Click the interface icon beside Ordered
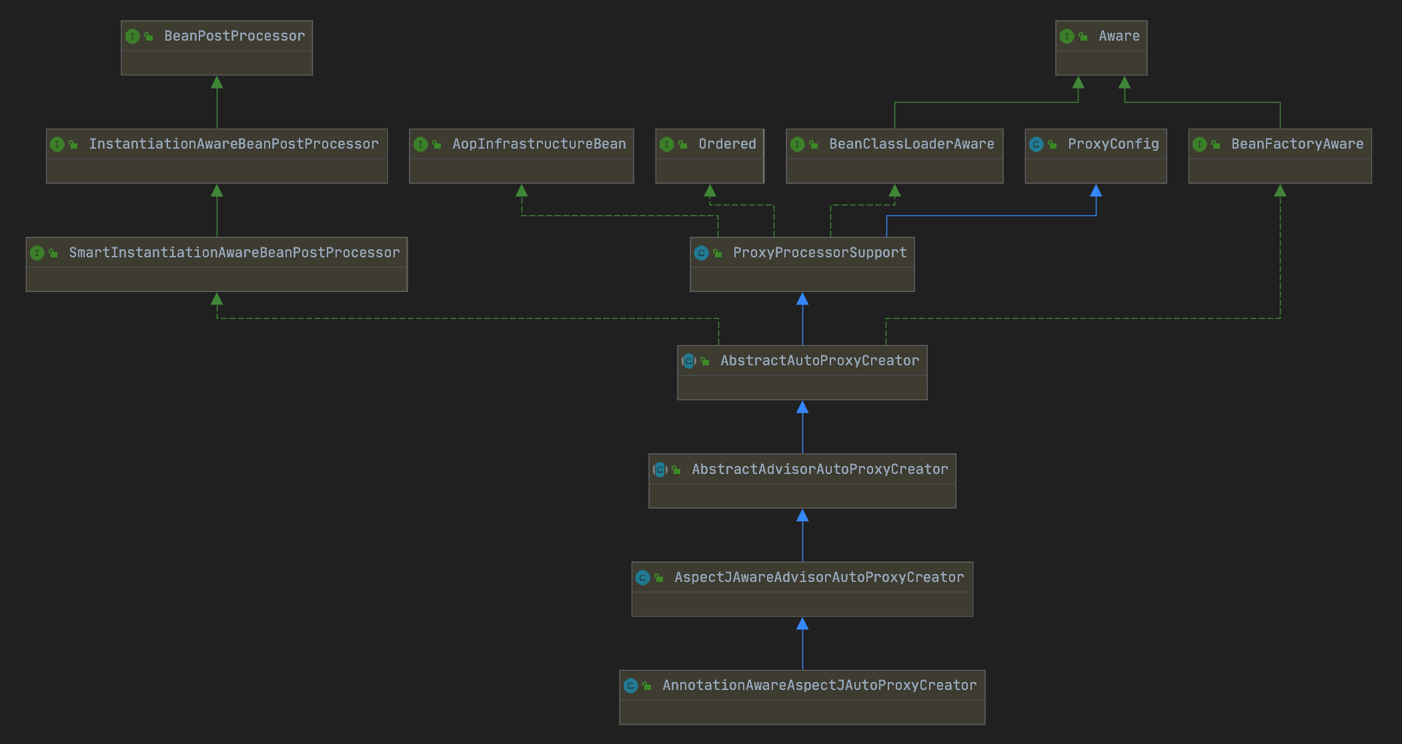The height and width of the screenshot is (744, 1402). click(666, 144)
